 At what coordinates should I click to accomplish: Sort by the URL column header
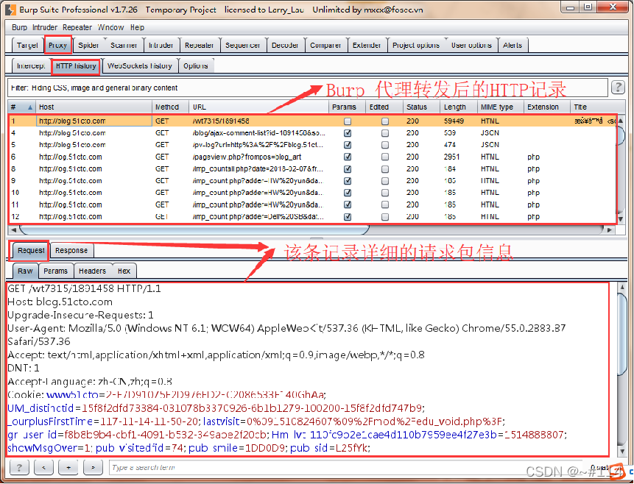coord(258,107)
